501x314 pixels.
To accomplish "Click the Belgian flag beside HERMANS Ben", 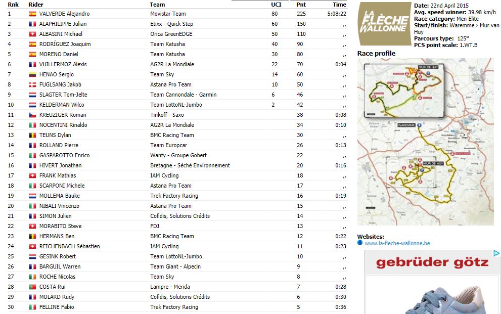I will tap(32, 236).
